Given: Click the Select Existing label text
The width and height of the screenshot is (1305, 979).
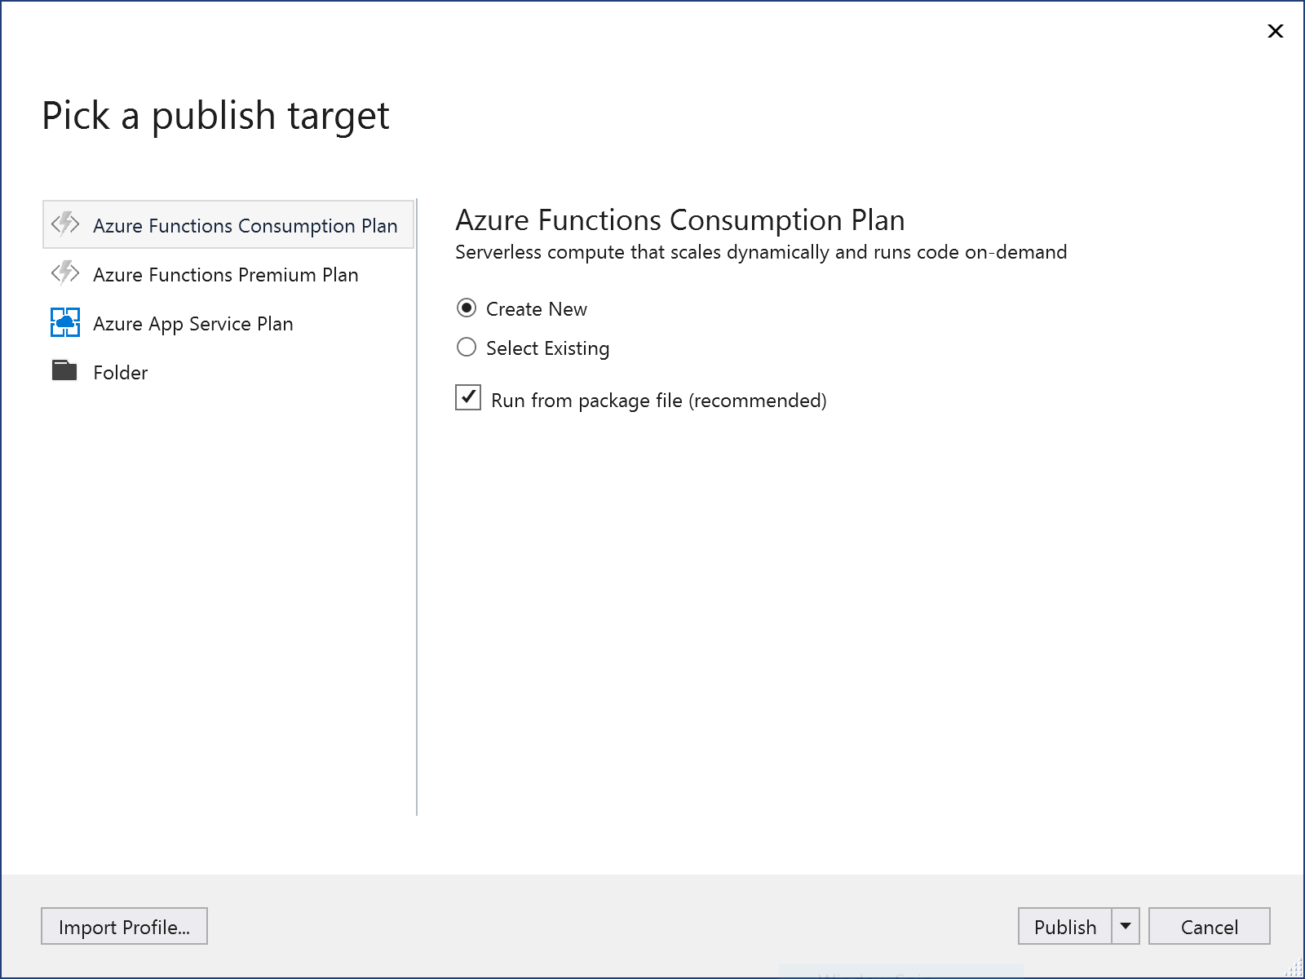Looking at the screenshot, I should tap(548, 348).
